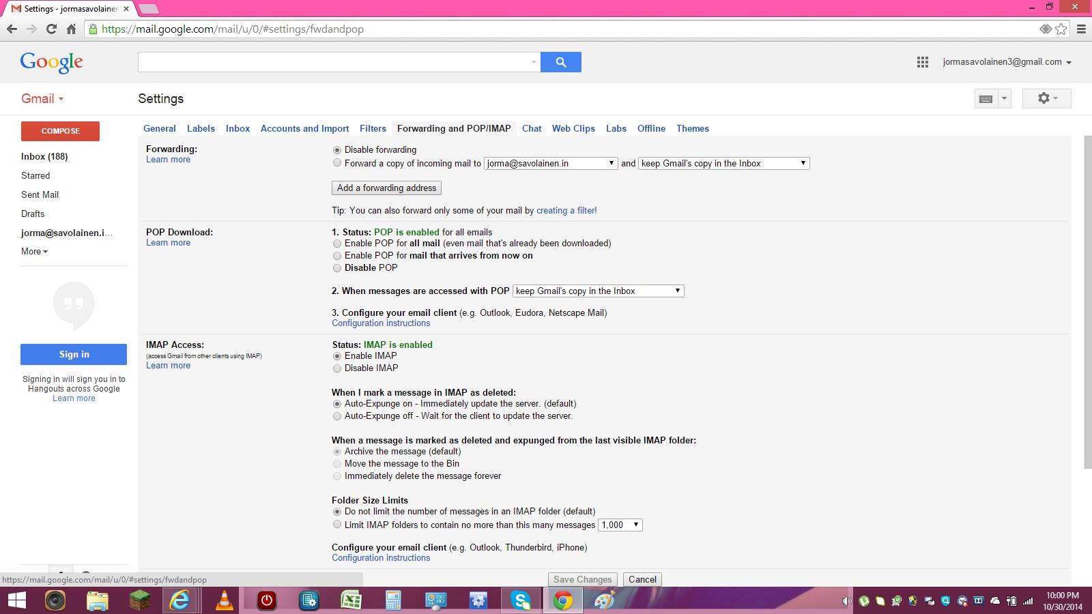Select Auto-Expunge off option

coord(337,416)
